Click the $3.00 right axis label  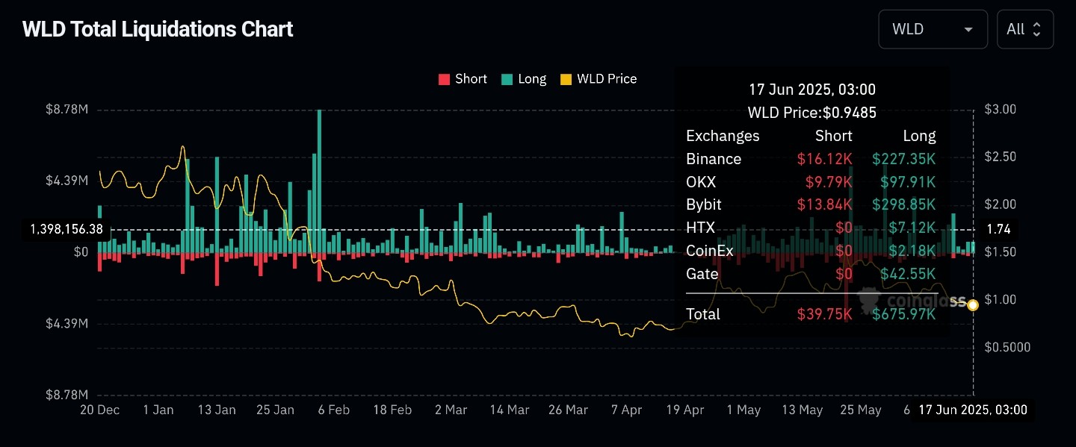[1000, 110]
